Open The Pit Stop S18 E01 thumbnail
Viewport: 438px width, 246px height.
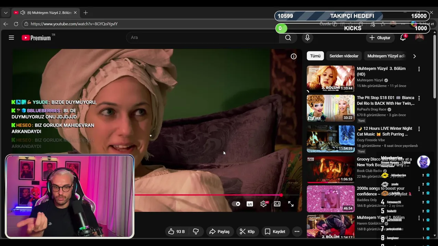[x=331, y=108]
